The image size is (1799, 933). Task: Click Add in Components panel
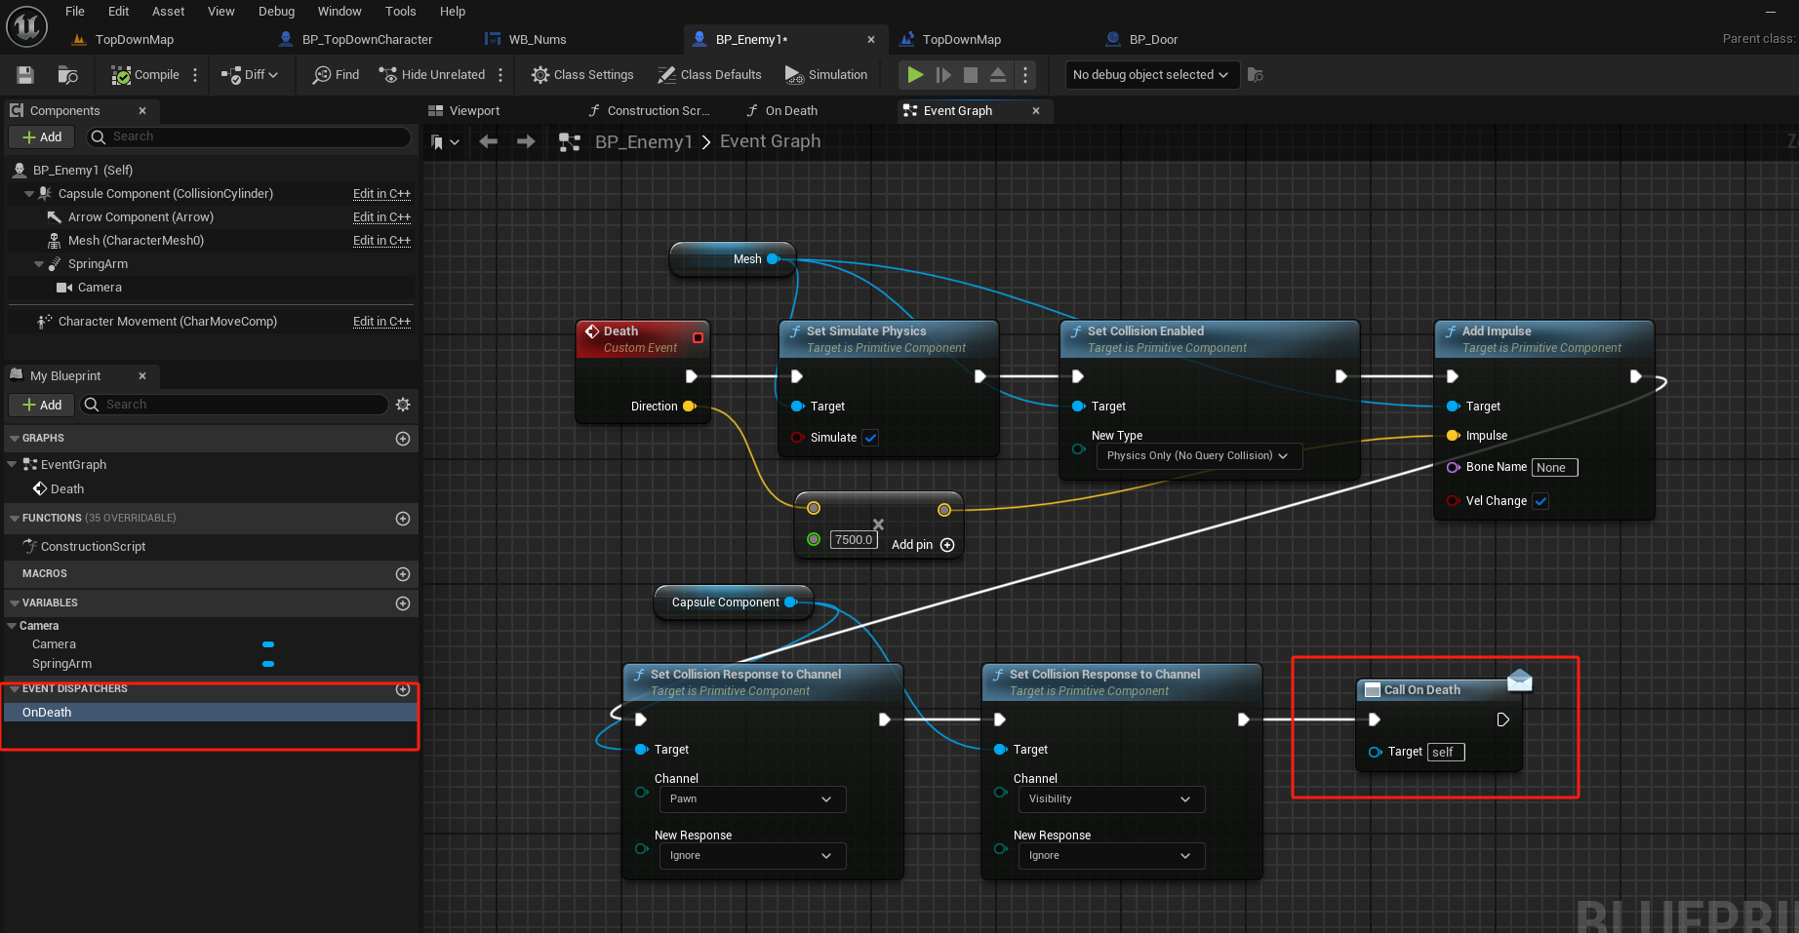(42, 137)
